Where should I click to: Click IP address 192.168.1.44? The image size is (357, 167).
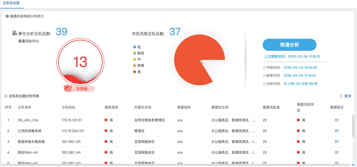click(71, 152)
